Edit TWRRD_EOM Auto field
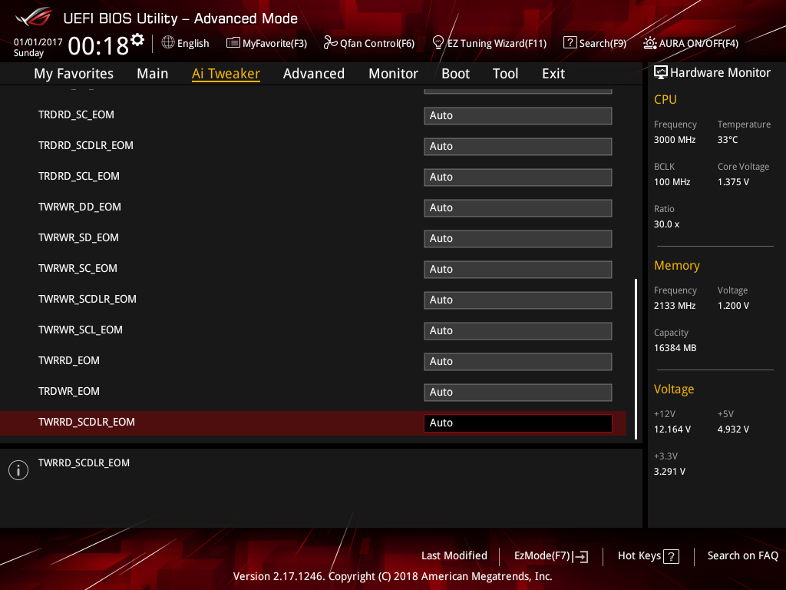The image size is (786, 590). coord(518,361)
